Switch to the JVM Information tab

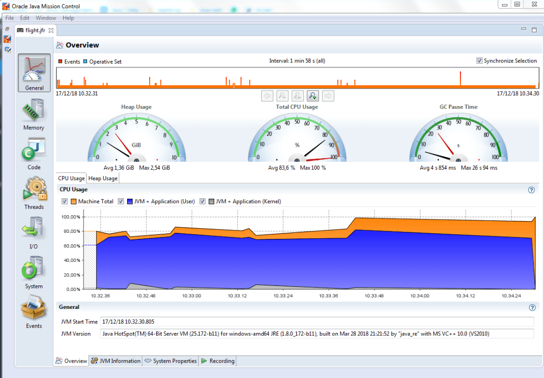pos(116,361)
